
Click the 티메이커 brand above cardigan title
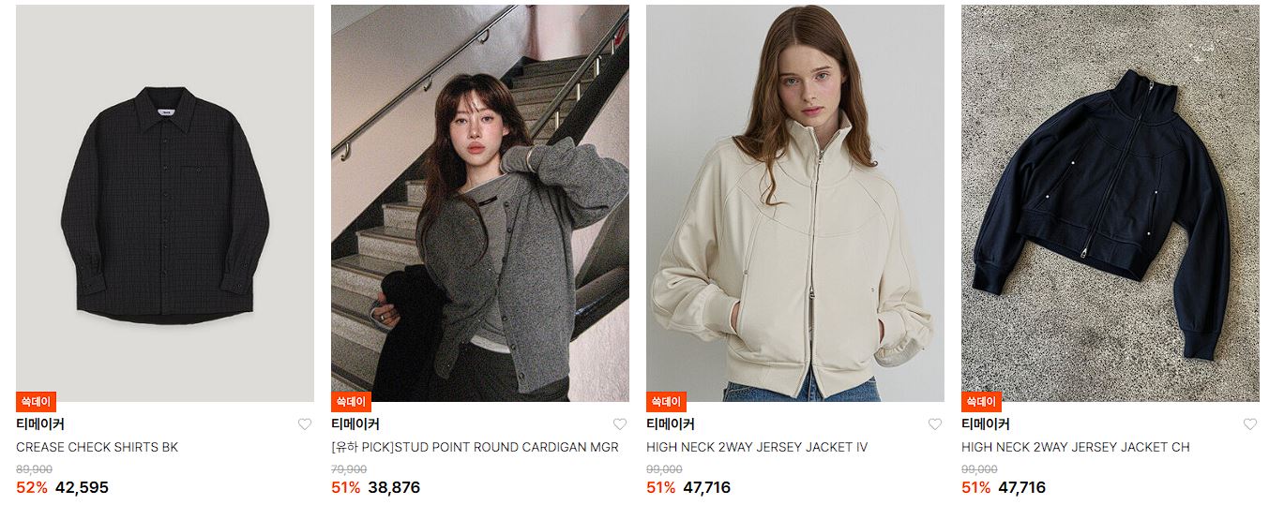click(x=355, y=424)
